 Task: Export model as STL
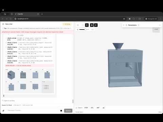point(92,108)
